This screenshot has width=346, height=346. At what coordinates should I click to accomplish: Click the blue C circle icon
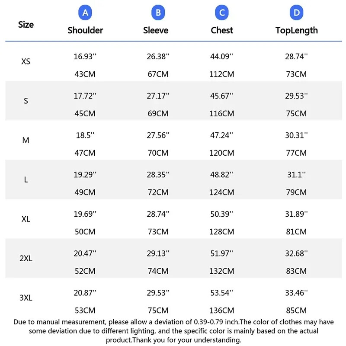click(222, 13)
